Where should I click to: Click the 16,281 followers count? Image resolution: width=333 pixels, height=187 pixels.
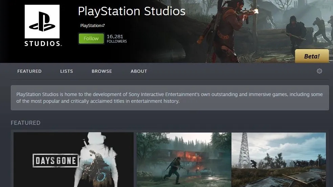coord(115,36)
